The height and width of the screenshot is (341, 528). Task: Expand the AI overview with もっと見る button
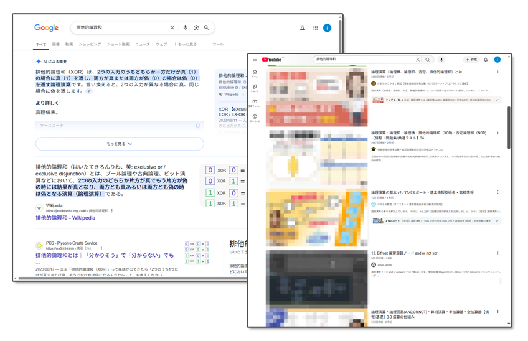[120, 144]
